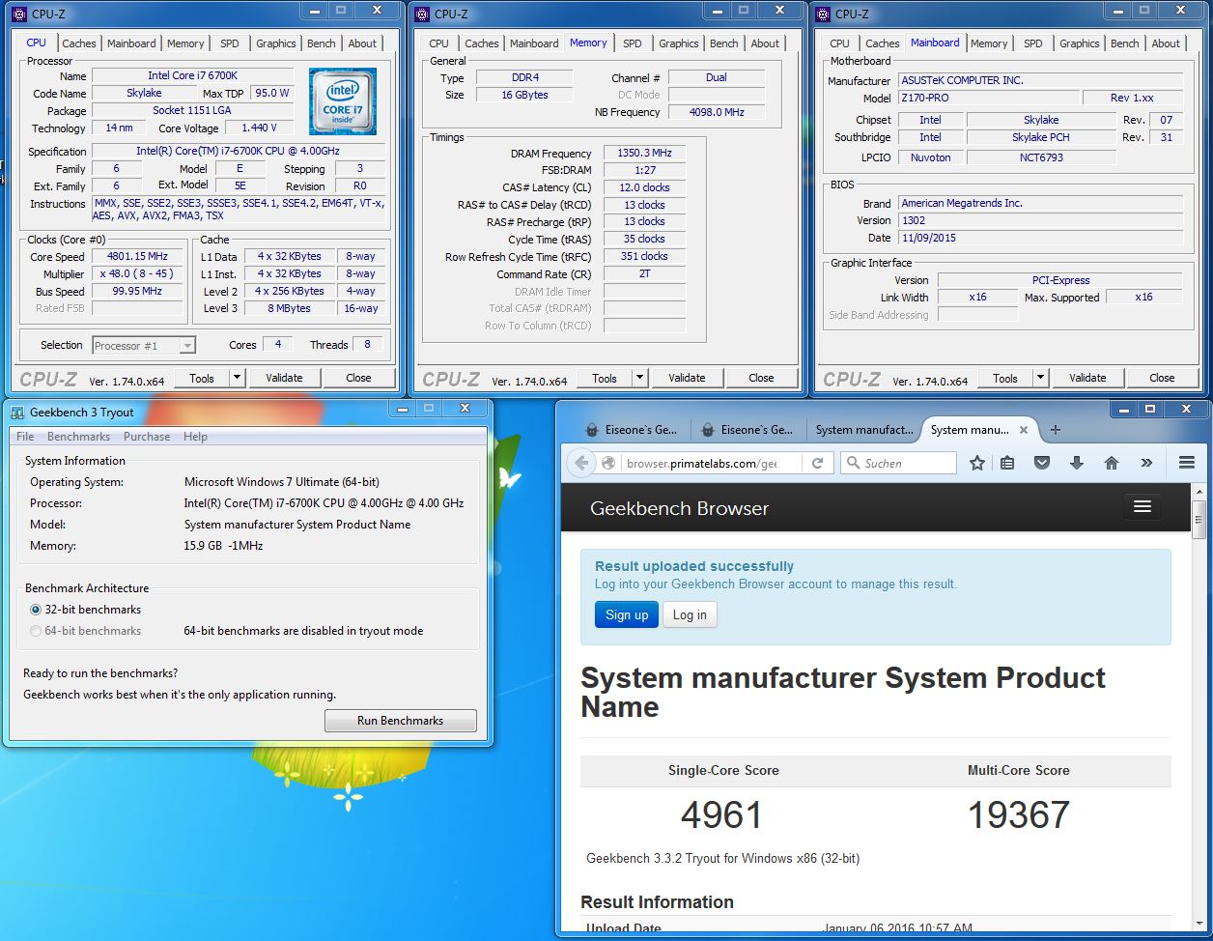Screen dimensions: 1213x941
Task: Open Benchmarks menu in Geekbench
Action: click(78, 437)
